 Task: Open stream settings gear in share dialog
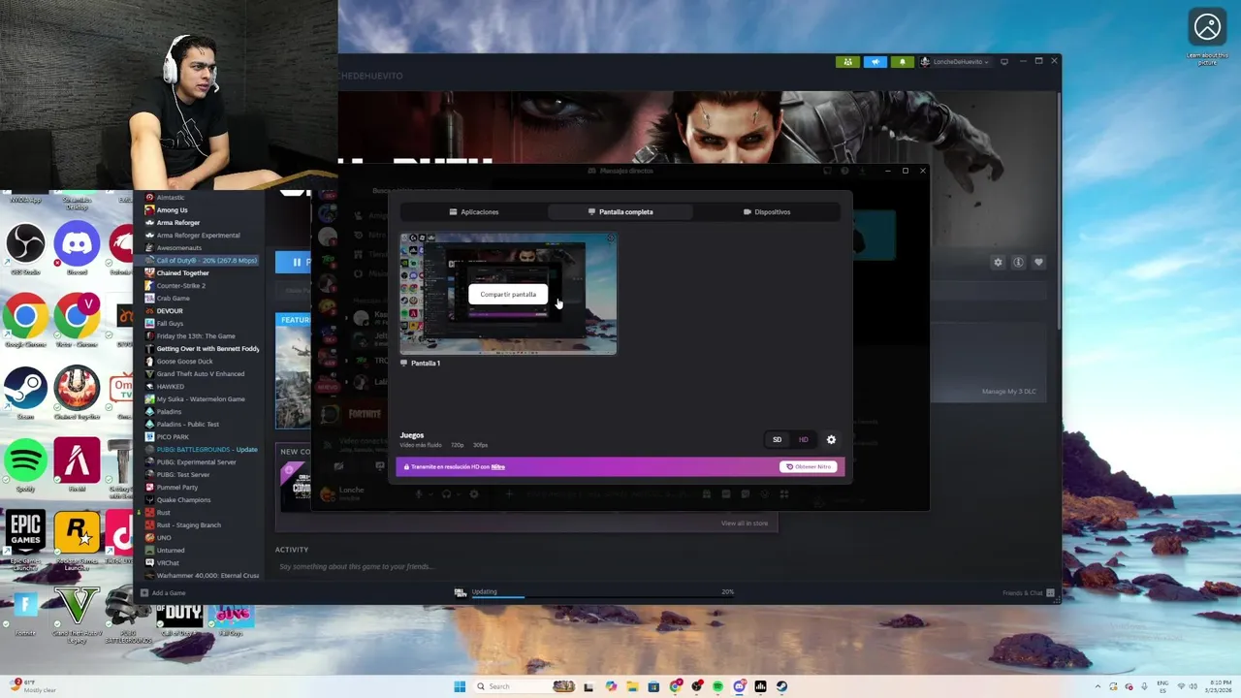pyautogui.click(x=831, y=439)
